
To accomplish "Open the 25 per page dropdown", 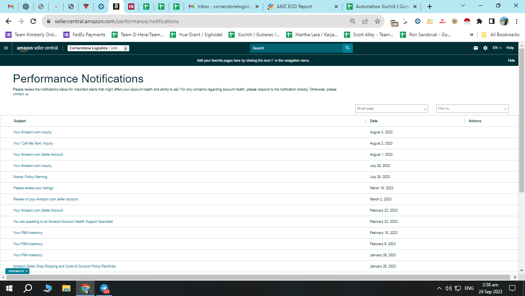I will [391, 109].
